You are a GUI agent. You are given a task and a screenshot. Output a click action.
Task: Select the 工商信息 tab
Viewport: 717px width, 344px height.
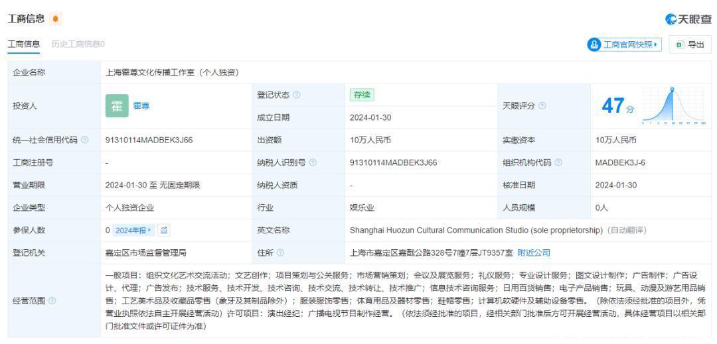(23, 44)
